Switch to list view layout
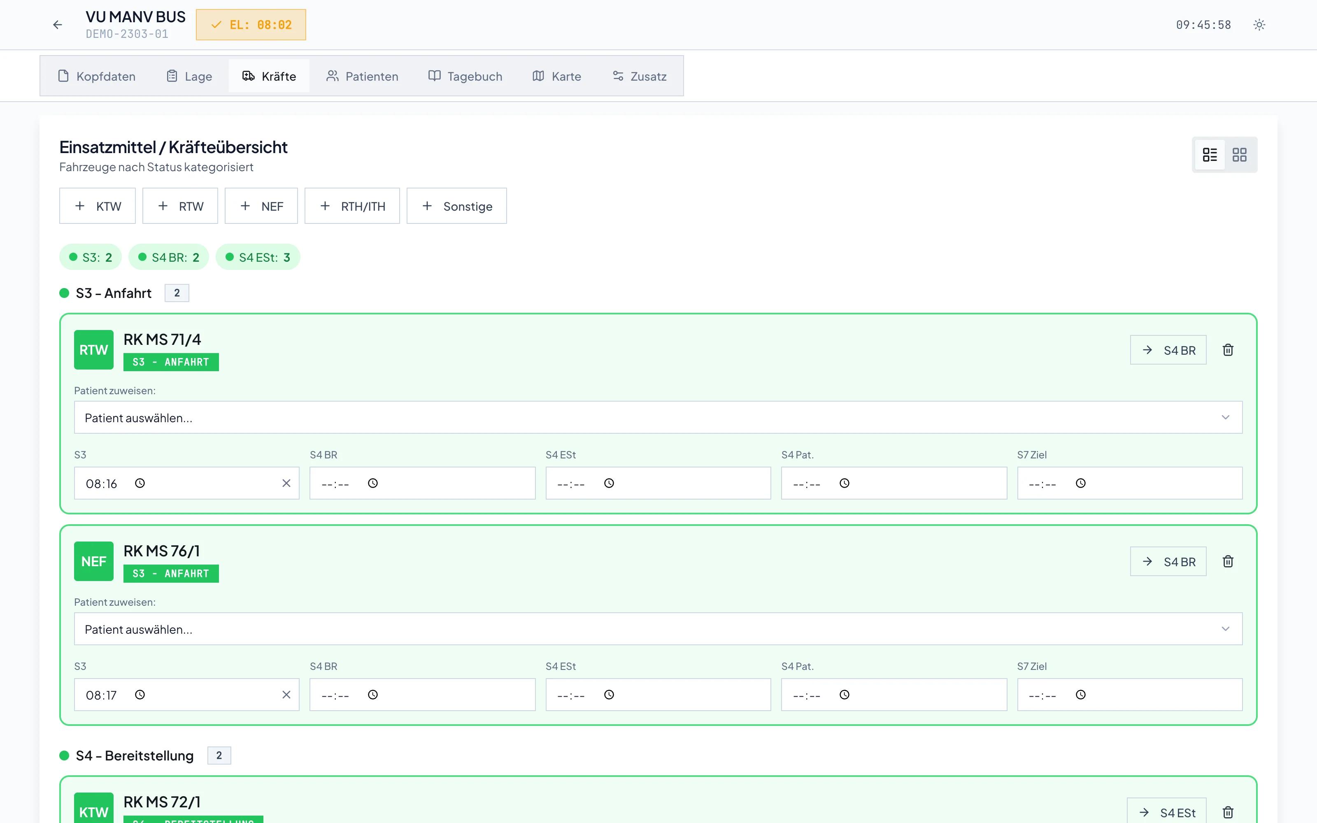The image size is (1317, 823). 1210,155
